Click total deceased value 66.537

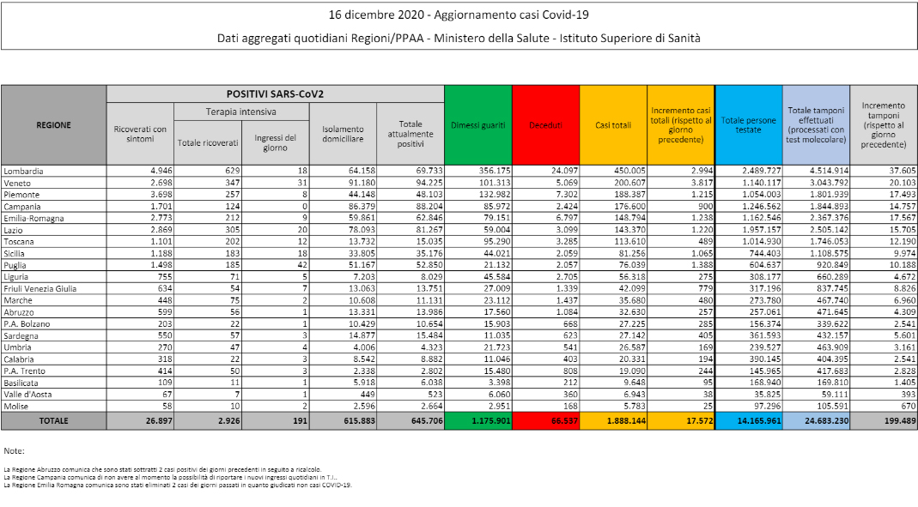(x=545, y=420)
